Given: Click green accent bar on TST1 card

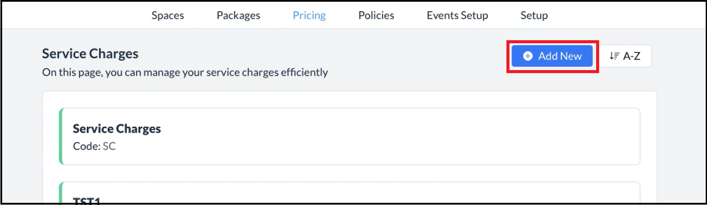Looking at the screenshot, I should point(61,193).
